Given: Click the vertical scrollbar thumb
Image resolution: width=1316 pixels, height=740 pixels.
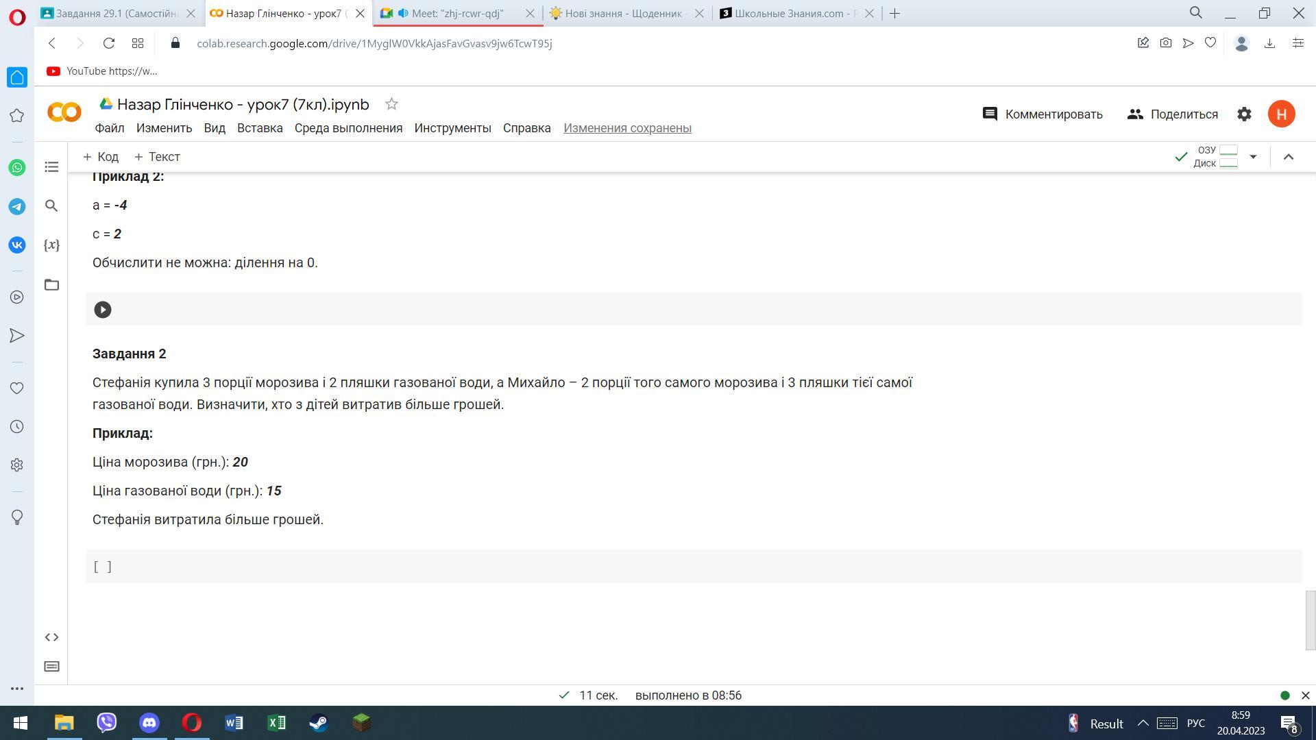Looking at the screenshot, I should [x=1310, y=620].
